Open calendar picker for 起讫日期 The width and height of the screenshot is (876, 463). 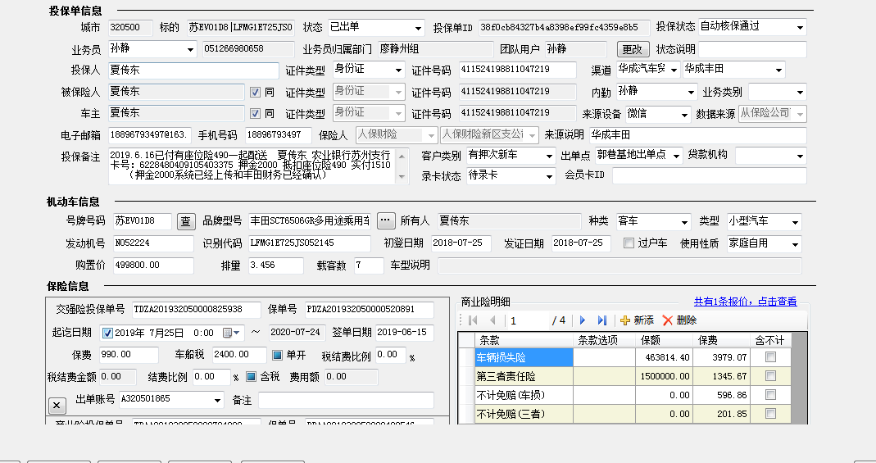point(232,333)
